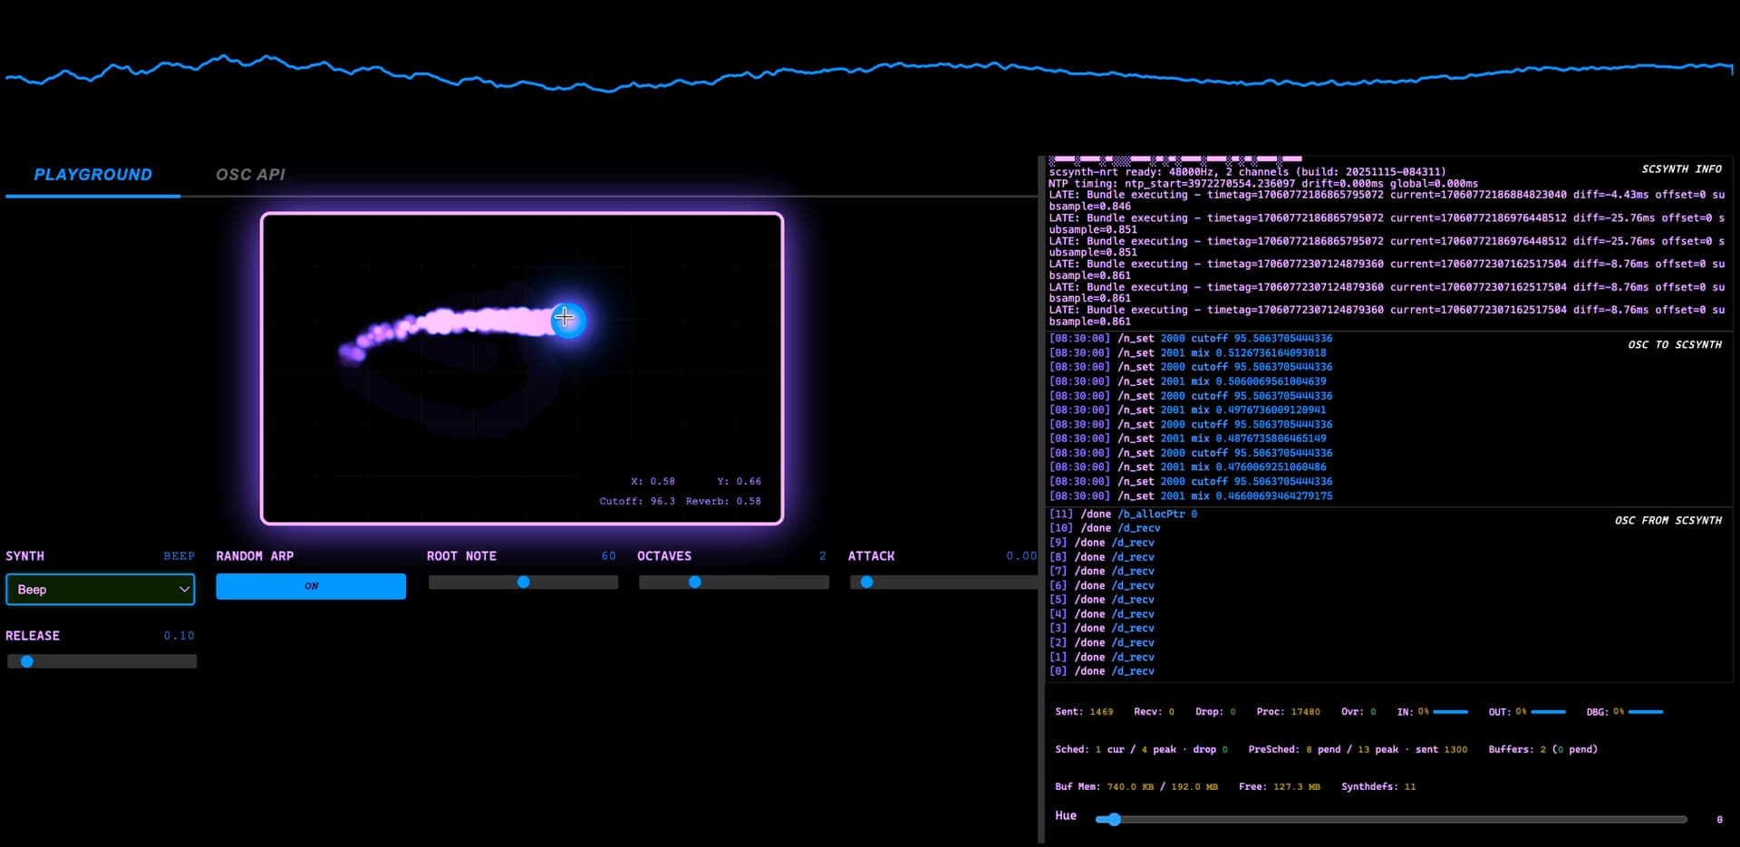Screen dimensions: 1740x847
Task: Click the Root Note slider handle
Action: click(523, 582)
